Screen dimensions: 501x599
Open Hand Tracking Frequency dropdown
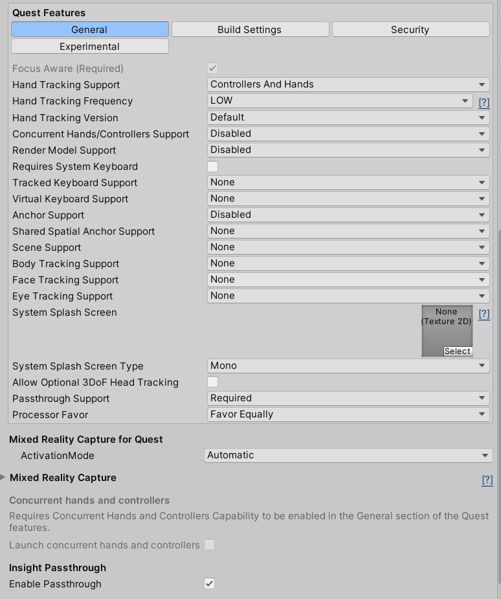coord(340,101)
